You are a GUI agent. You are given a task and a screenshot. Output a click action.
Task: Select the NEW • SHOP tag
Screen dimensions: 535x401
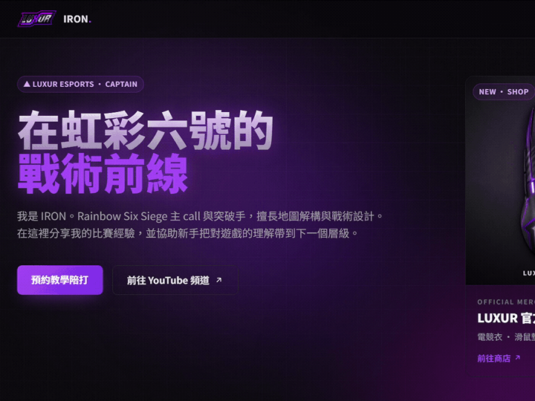click(x=504, y=92)
